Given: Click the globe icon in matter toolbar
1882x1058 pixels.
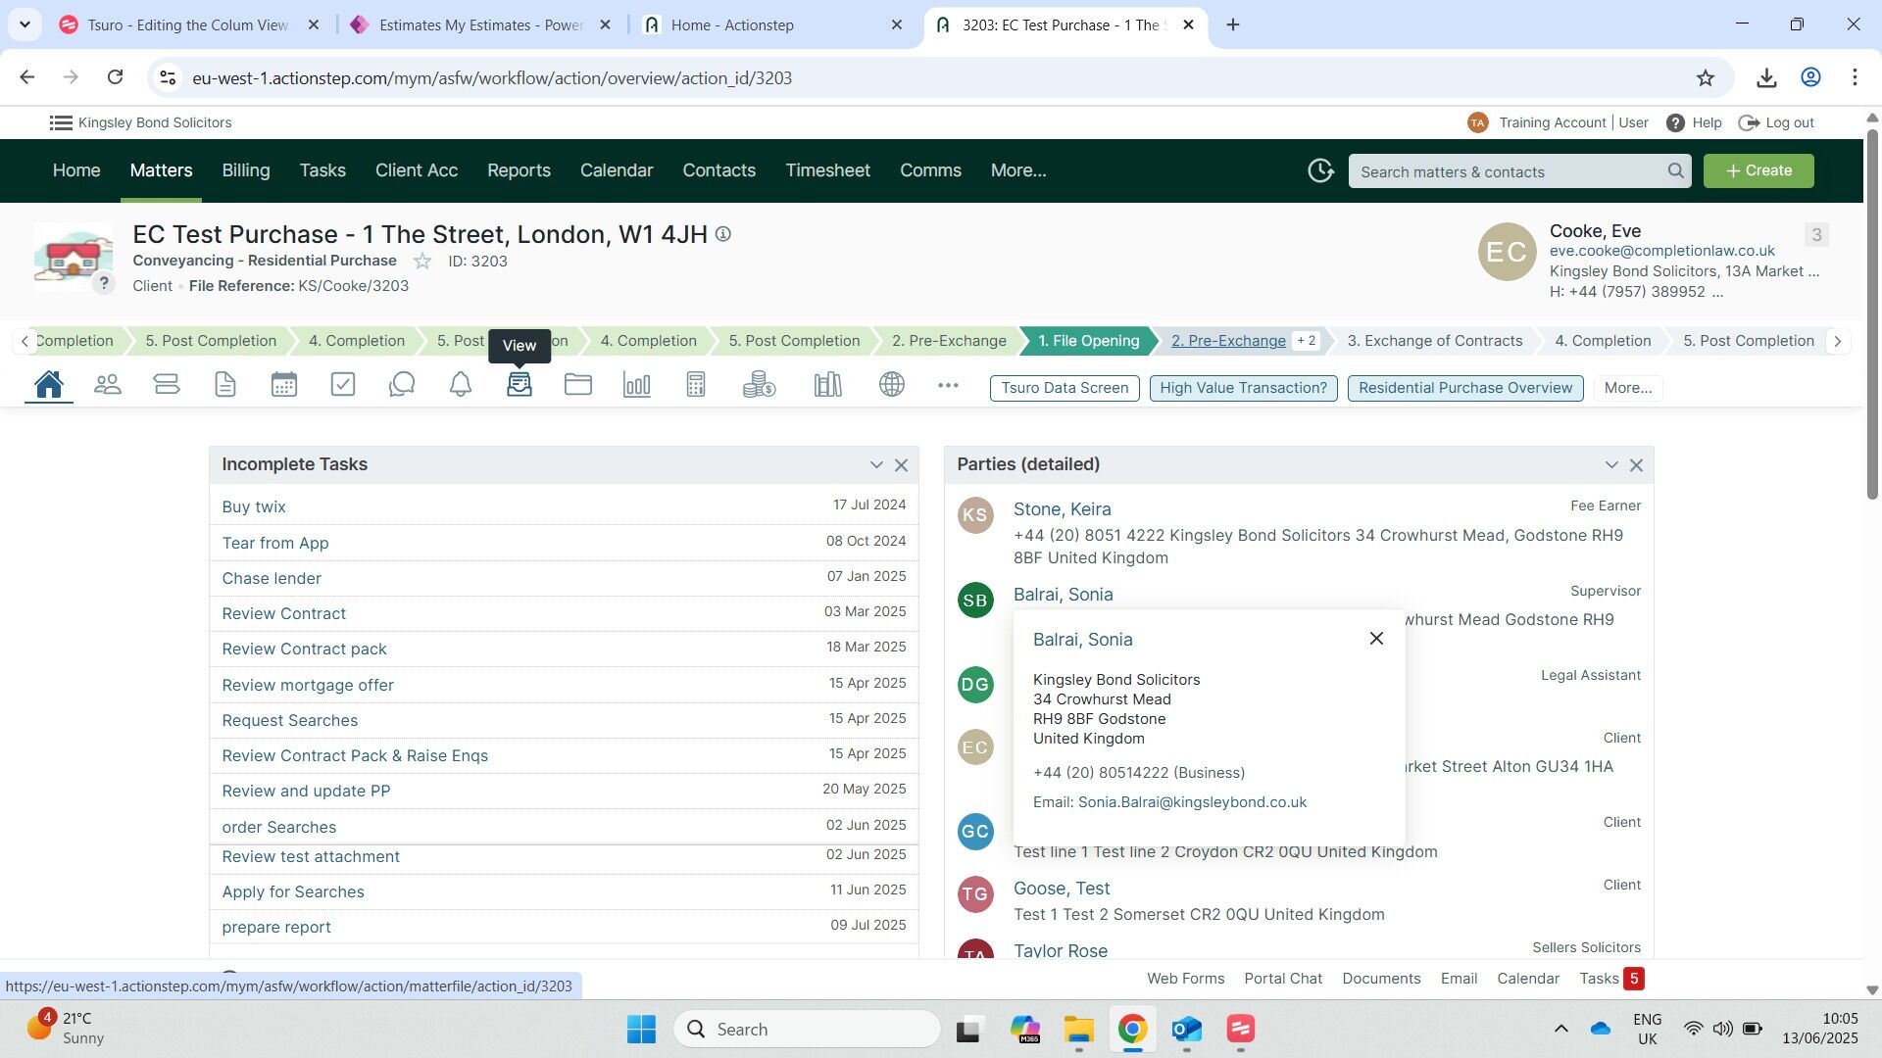Looking at the screenshot, I should coord(892,385).
